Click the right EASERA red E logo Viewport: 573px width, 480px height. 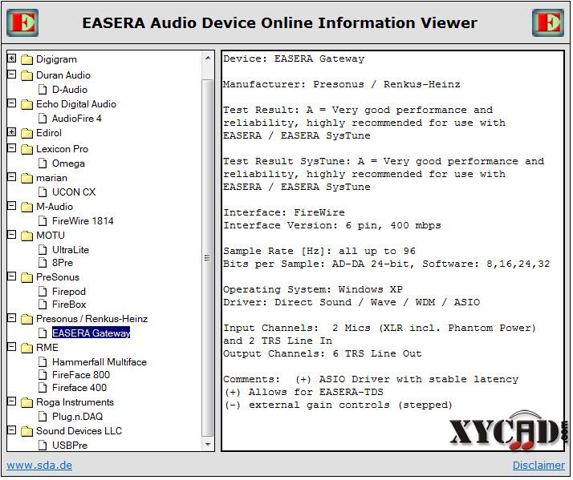(x=548, y=22)
